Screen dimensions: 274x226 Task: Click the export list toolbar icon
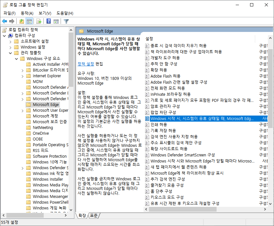click(39, 21)
